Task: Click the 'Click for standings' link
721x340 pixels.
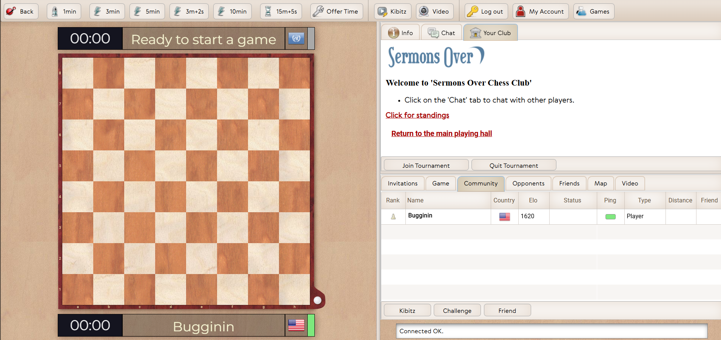Action: coord(417,115)
